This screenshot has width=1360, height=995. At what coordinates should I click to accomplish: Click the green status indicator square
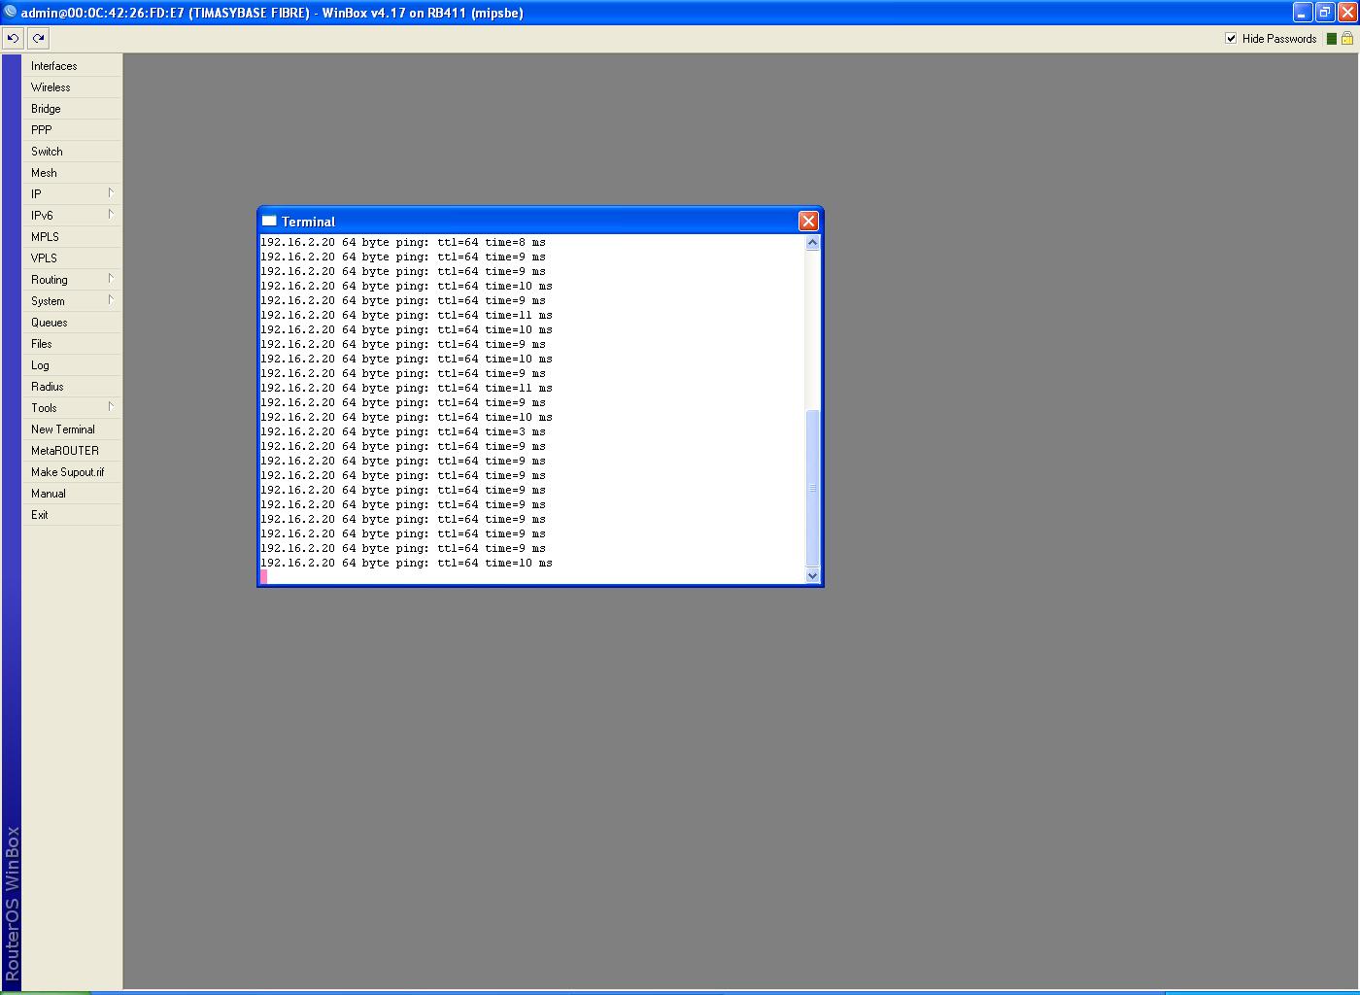coord(1329,39)
